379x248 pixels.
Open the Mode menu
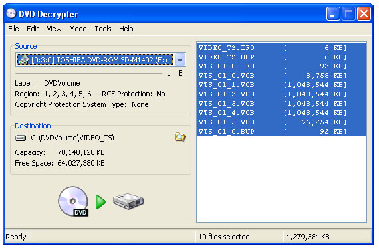(78, 29)
